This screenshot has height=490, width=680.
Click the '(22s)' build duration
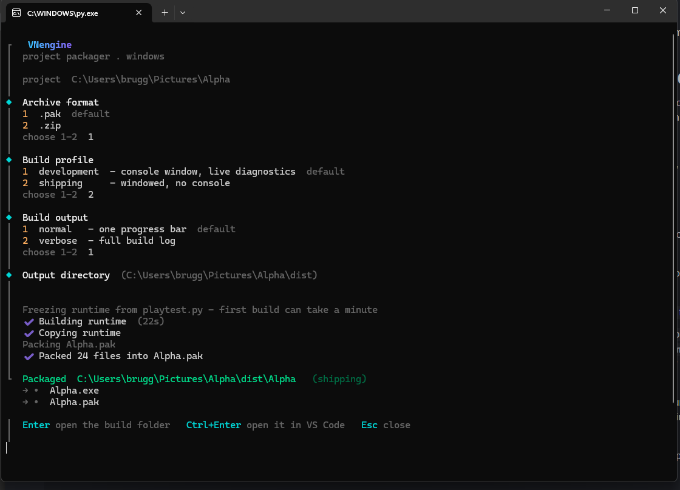point(151,321)
